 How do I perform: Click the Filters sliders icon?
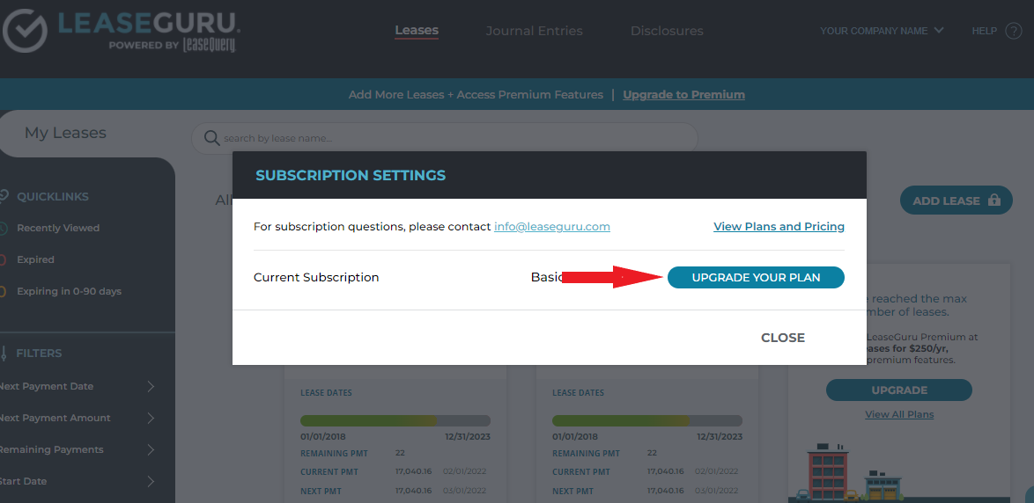click(x=3, y=353)
